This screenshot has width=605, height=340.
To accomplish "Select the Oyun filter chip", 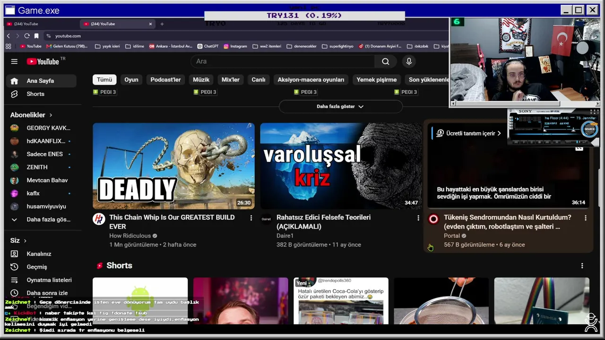I will point(131,80).
